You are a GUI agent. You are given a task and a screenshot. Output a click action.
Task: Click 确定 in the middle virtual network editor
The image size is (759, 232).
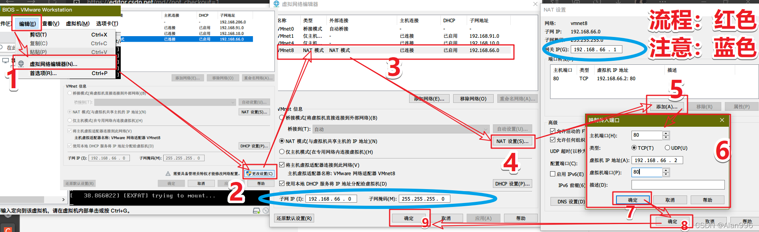tap(409, 218)
